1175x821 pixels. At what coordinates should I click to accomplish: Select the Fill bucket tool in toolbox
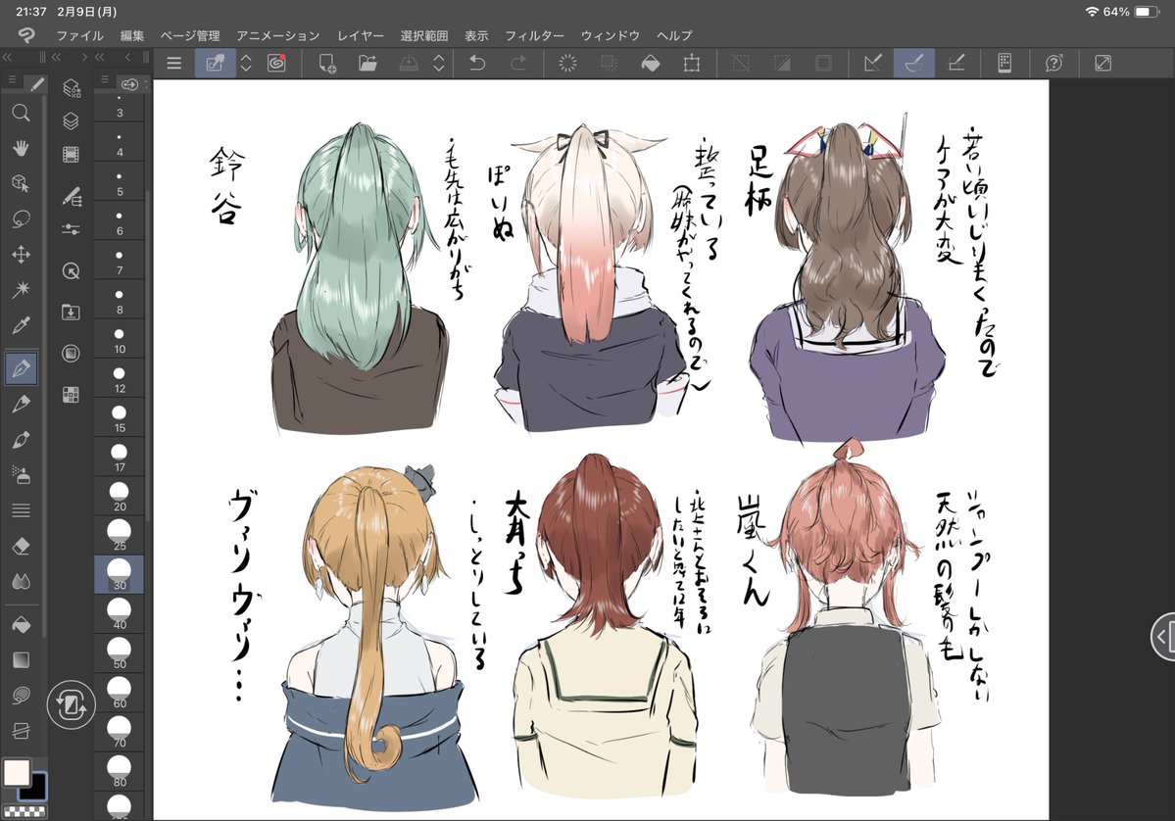(x=21, y=624)
